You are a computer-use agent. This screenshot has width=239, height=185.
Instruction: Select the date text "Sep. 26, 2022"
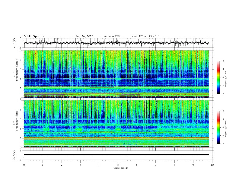[84, 36]
